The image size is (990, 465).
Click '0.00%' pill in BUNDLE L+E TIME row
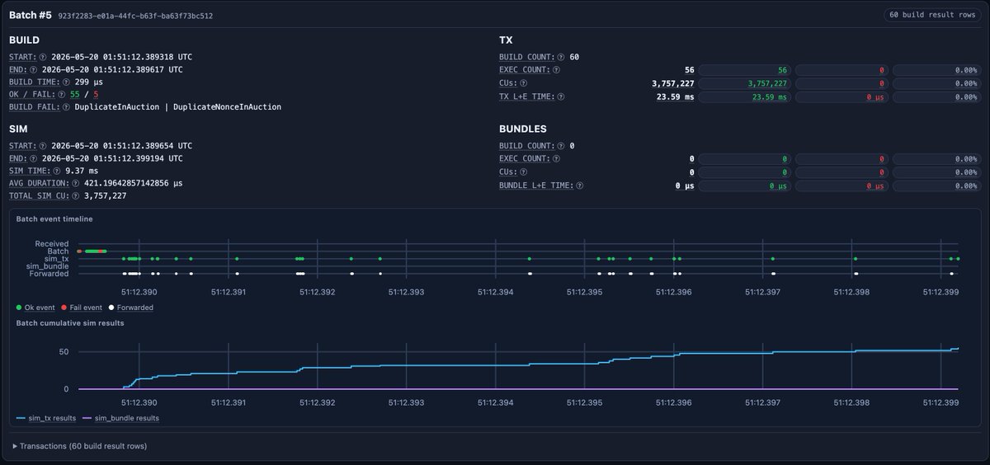936,185
